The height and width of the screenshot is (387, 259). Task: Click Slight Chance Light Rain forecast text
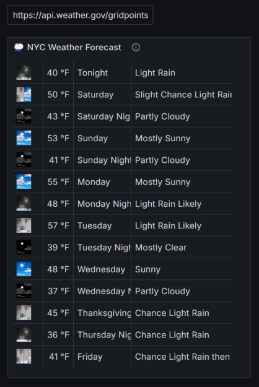click(x=183, y=95)
